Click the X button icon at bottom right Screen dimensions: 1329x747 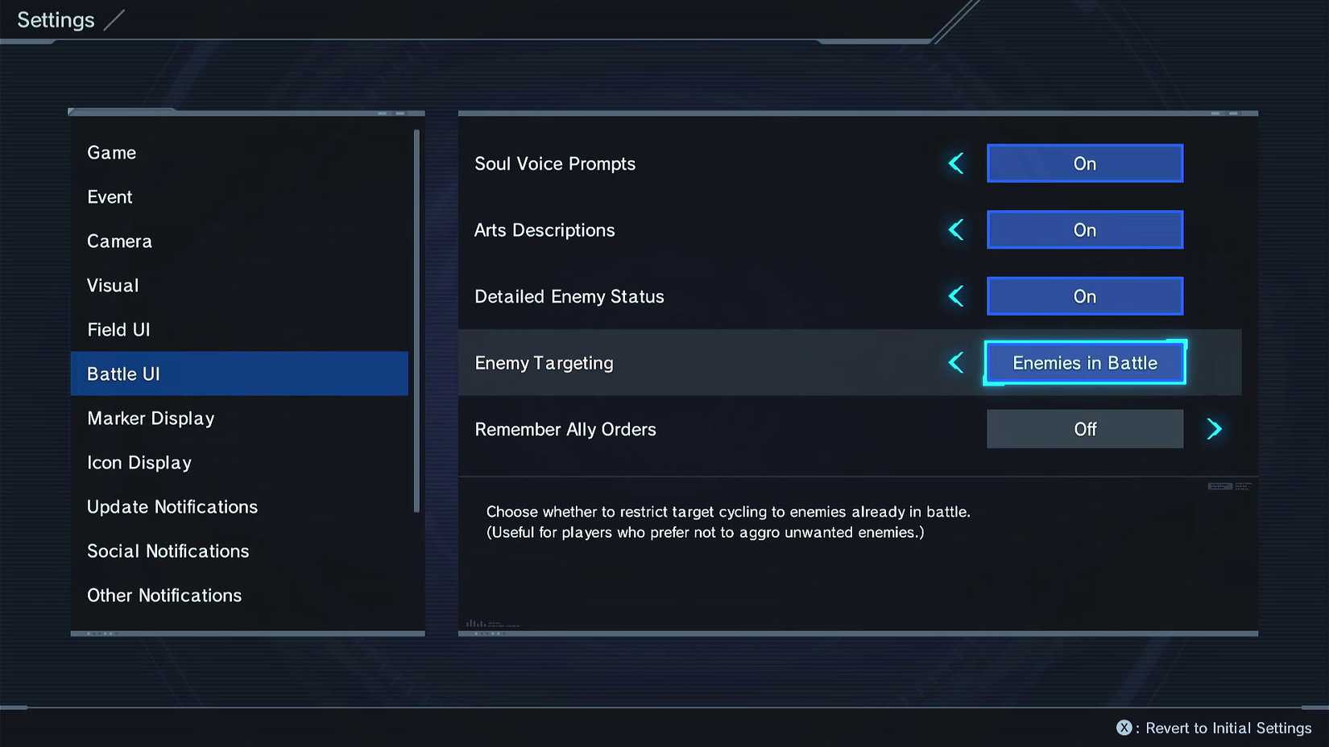[x=1124, y=728]
